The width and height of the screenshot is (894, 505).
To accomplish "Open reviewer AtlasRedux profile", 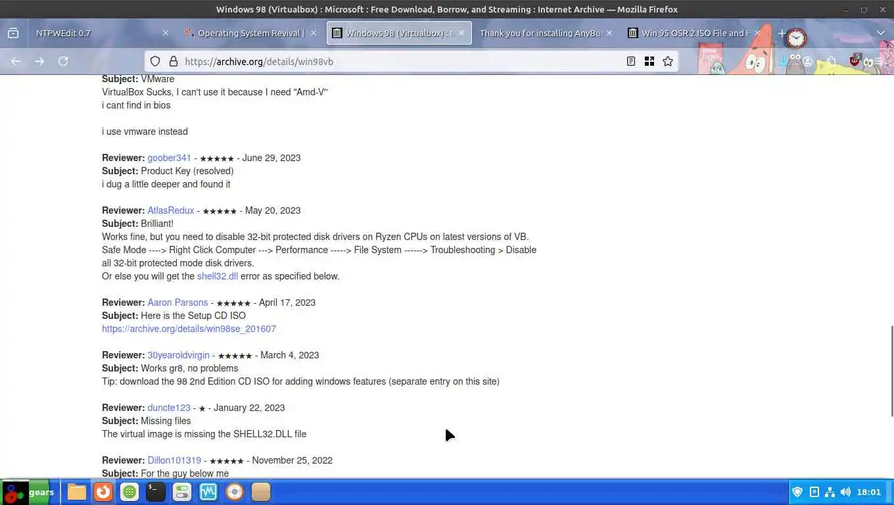I will [x=171, y=210].
